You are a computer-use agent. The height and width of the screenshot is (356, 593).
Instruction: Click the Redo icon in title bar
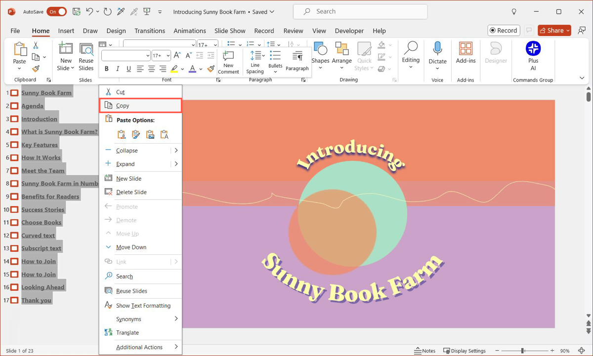108,11
